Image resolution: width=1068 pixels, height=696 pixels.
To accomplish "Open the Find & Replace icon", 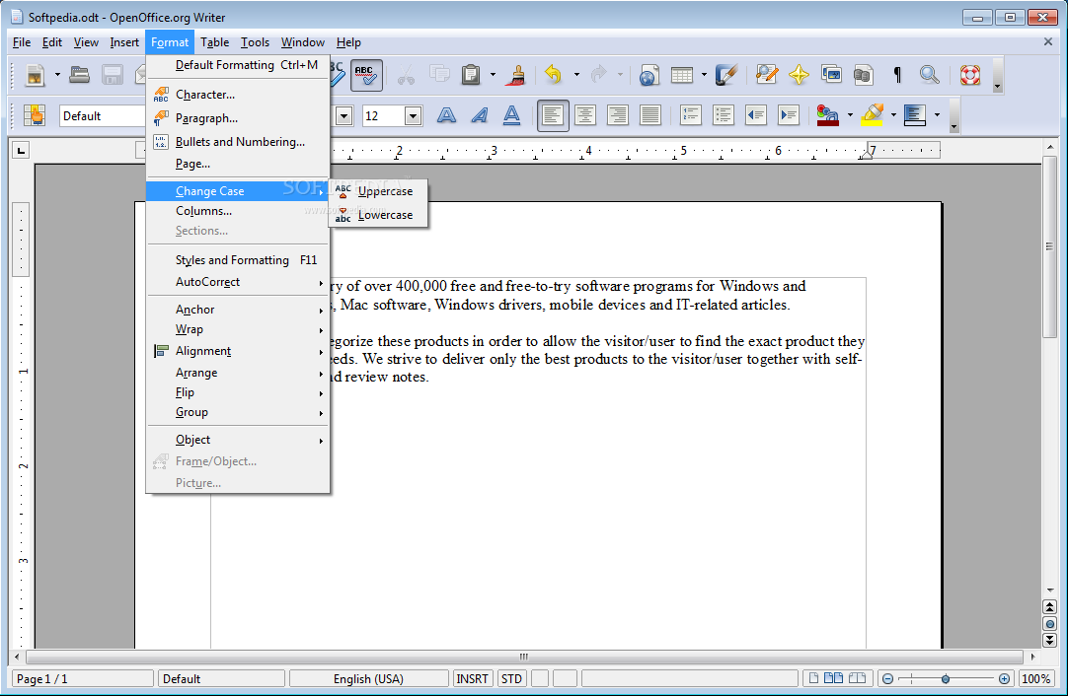I will [x=766, y=75].
